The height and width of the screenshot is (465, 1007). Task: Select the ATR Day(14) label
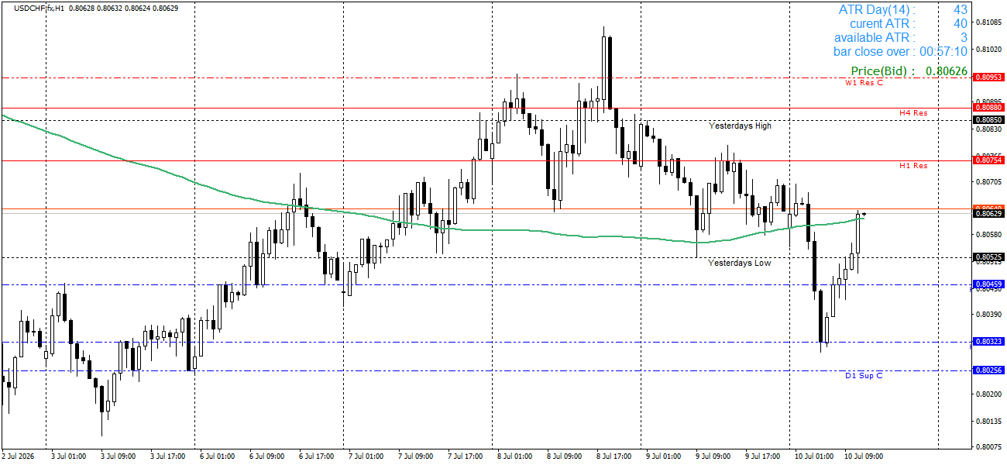click(x=876, y=10)
